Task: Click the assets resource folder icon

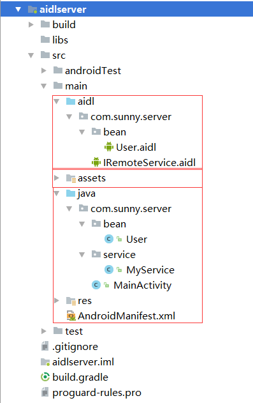Action: tap(71, 178)
